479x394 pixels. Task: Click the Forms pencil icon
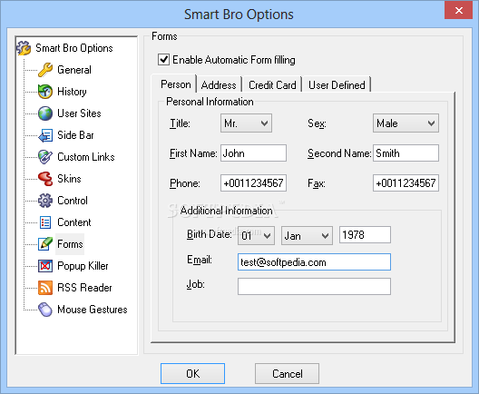(x=45, y=244)
